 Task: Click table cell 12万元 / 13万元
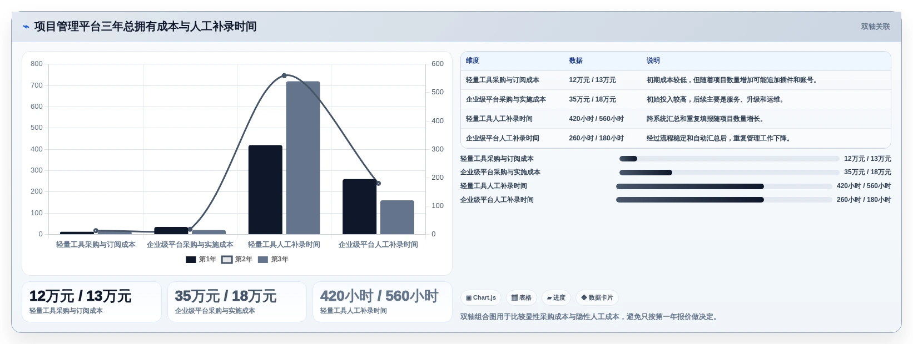pos(592,80)
